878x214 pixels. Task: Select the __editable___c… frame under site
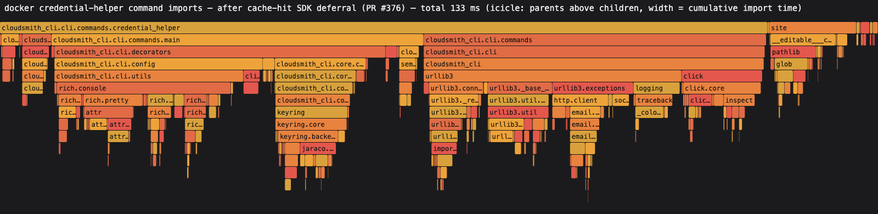tap(803, 40)
